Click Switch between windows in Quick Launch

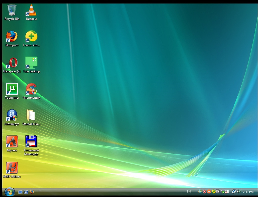[x=26, y=192]
